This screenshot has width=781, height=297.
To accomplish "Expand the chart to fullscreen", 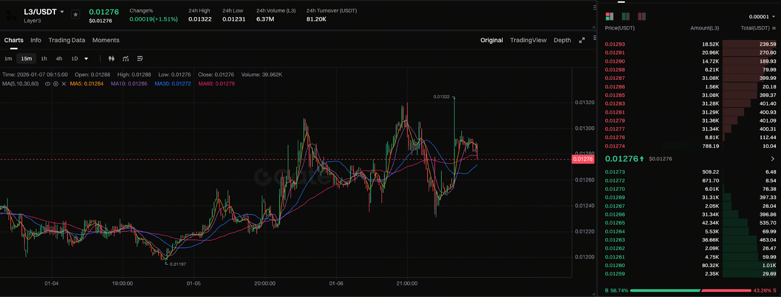I will click(582, 40).
